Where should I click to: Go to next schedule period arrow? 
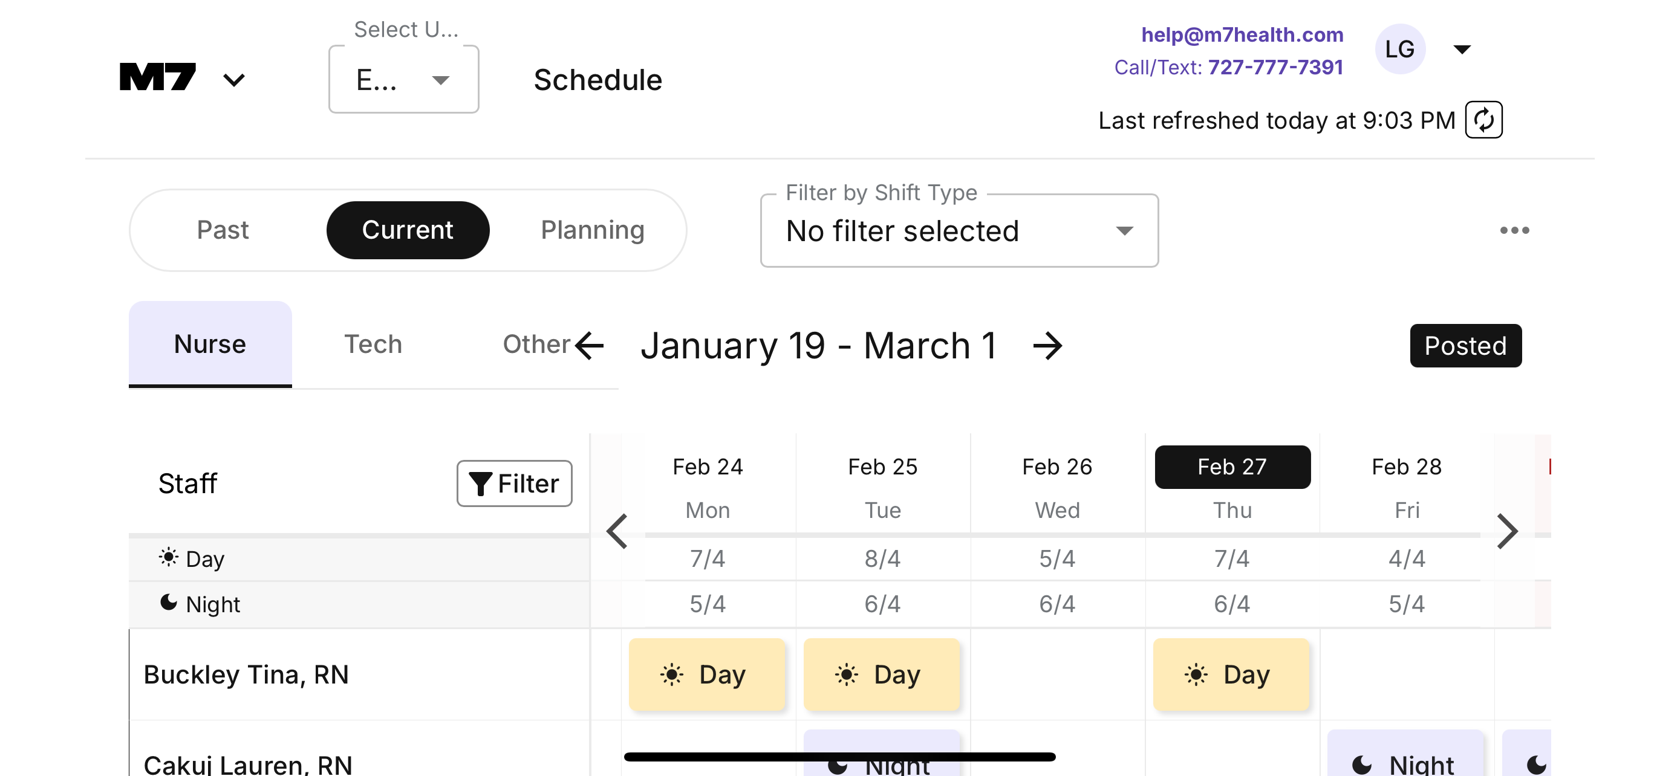click(x=1047, y=345)
